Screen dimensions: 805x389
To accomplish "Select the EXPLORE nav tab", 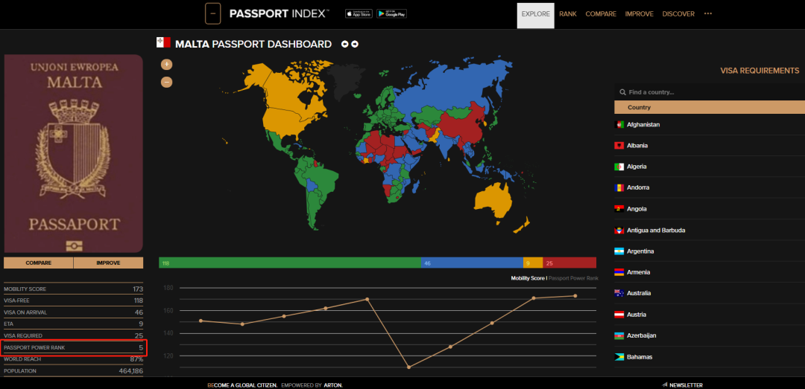I will click(535, 16).
